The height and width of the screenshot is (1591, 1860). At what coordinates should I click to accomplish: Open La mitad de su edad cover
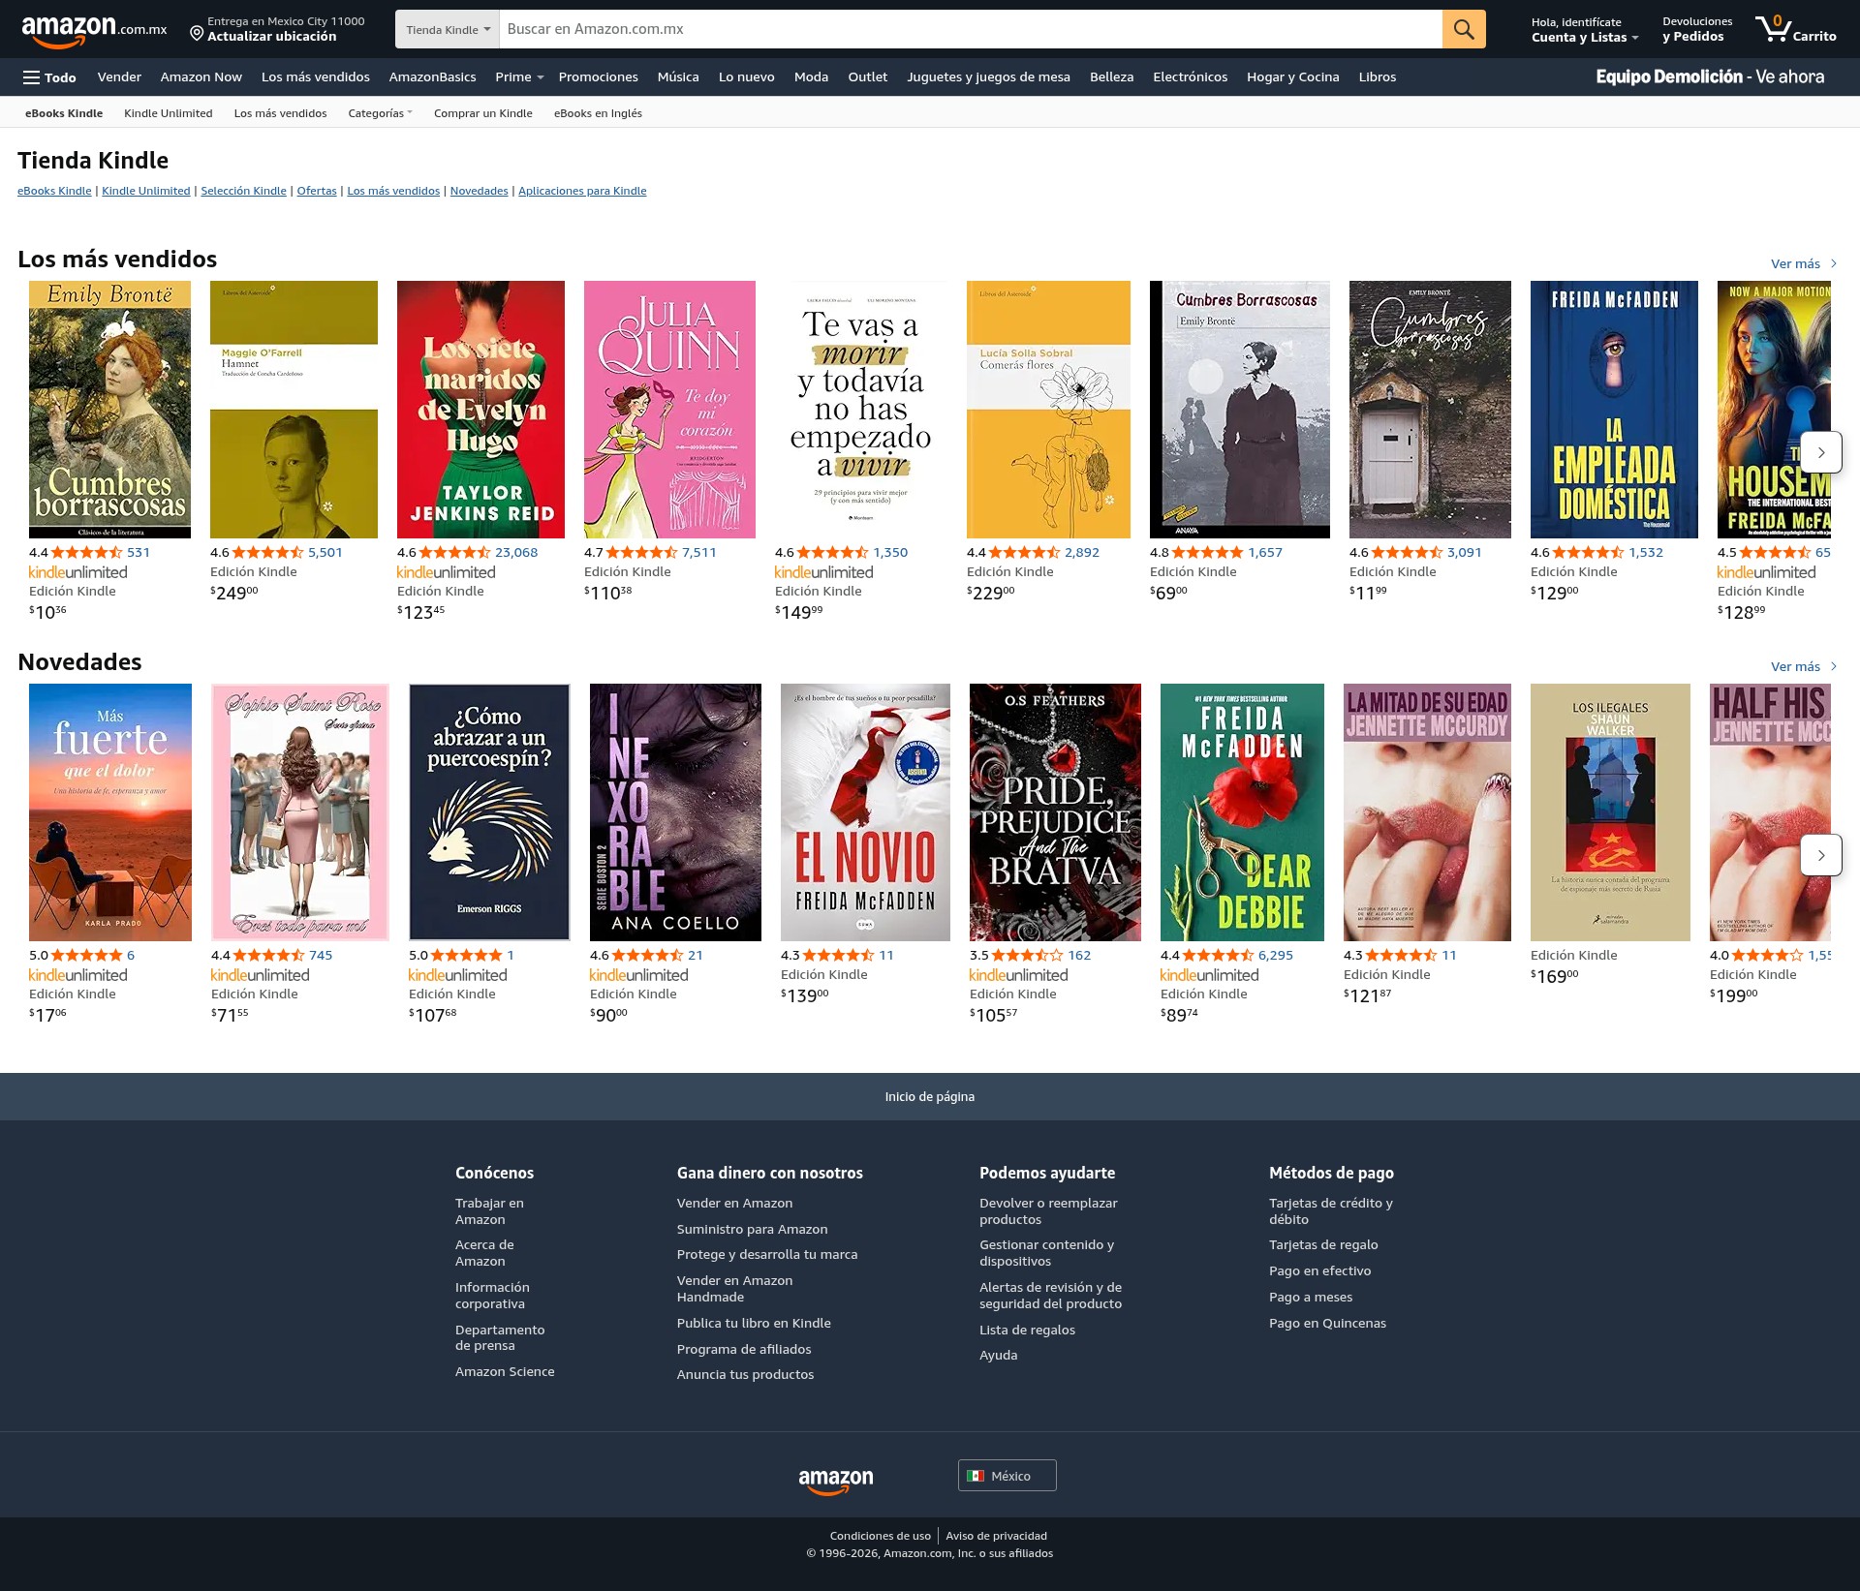1427,812
